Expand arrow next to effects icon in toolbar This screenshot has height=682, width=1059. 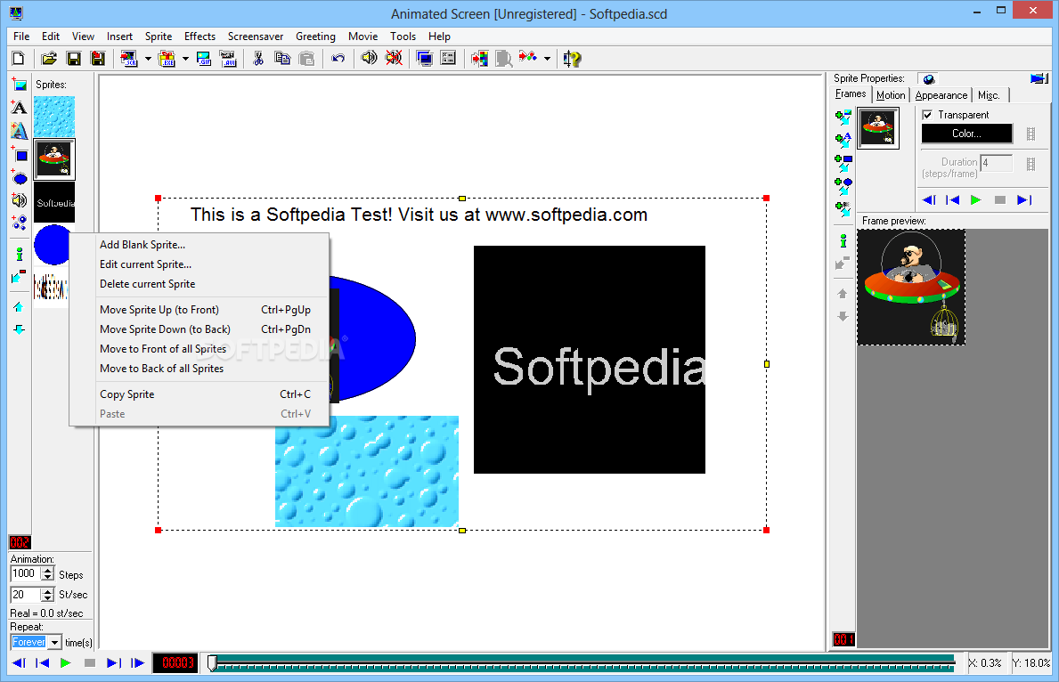click(x=547, y=59)
